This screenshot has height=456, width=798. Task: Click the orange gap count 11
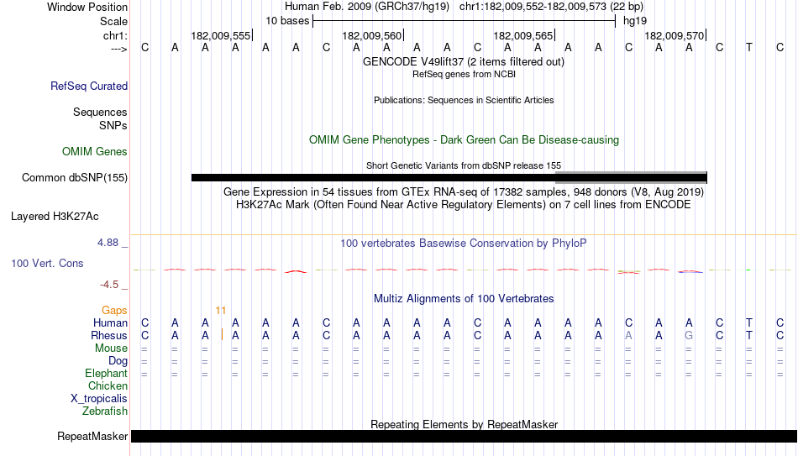(x=220, y=311)
